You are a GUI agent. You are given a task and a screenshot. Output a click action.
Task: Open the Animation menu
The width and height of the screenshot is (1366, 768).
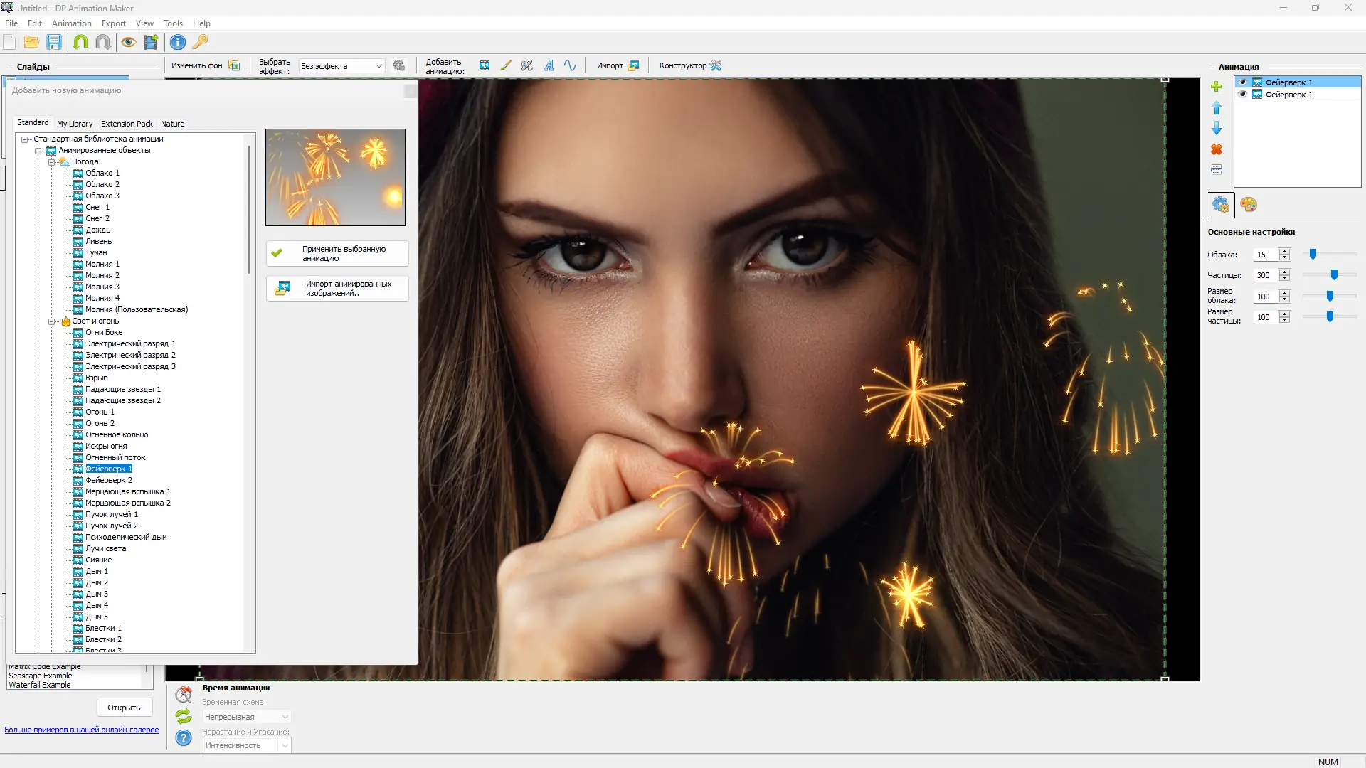pos(71,23)
